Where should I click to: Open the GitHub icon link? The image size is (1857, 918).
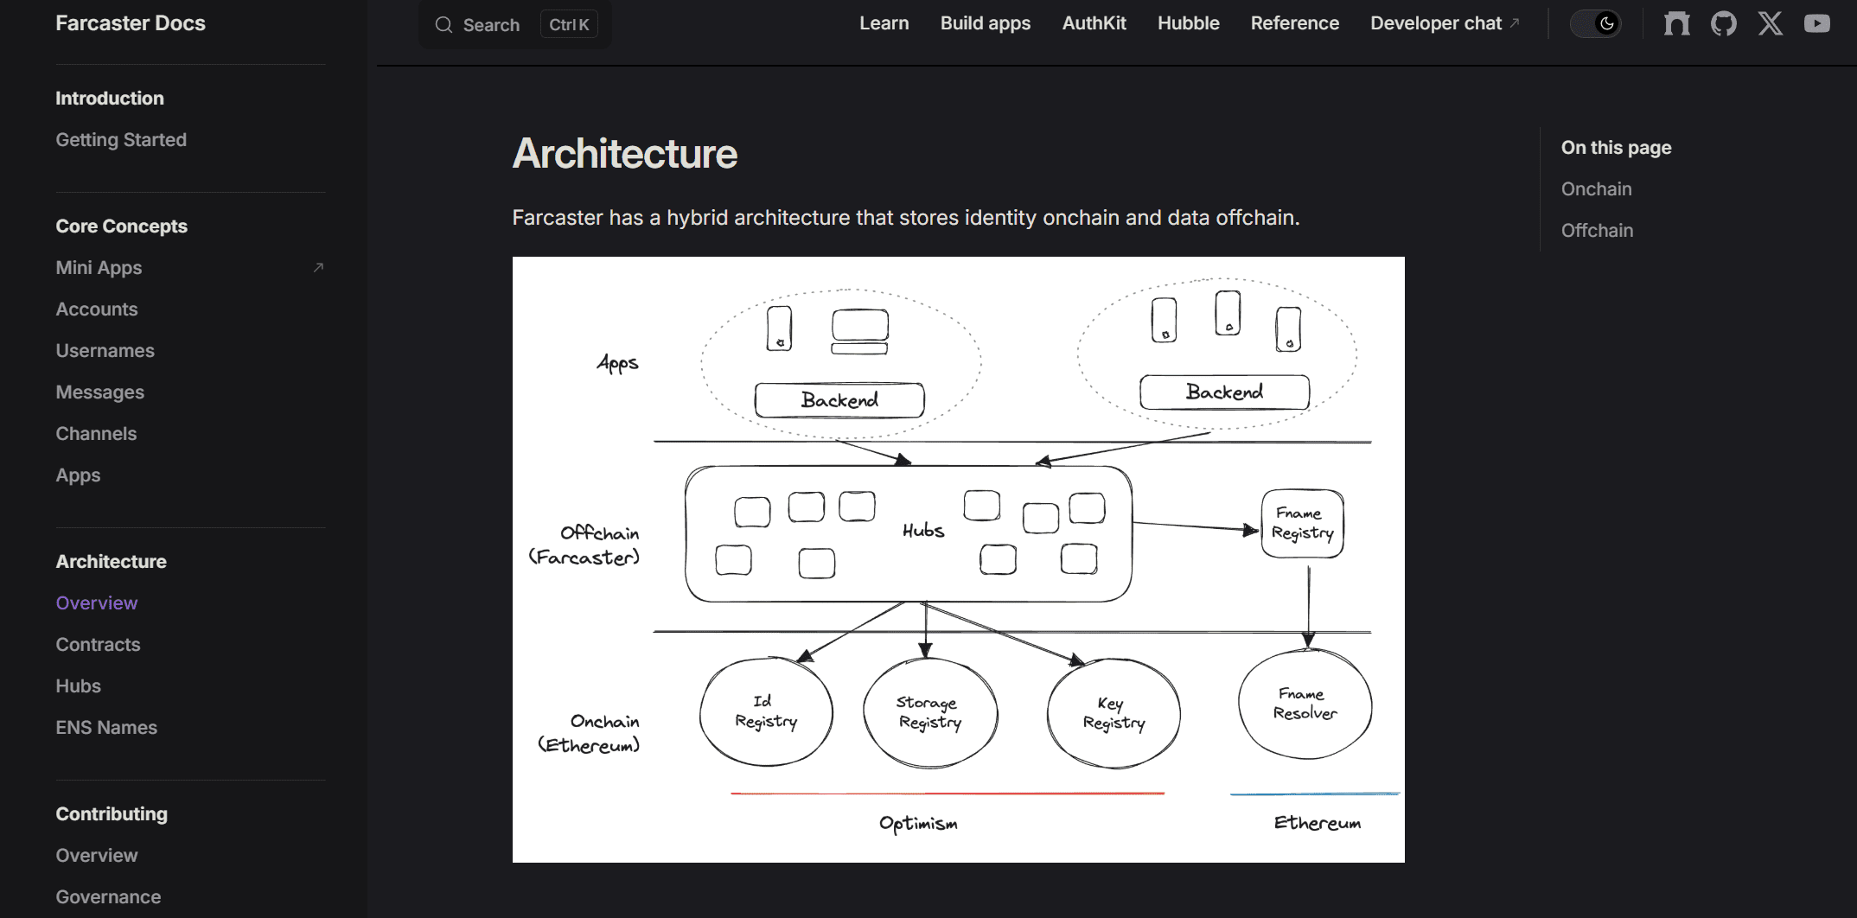pos(1723,23)
